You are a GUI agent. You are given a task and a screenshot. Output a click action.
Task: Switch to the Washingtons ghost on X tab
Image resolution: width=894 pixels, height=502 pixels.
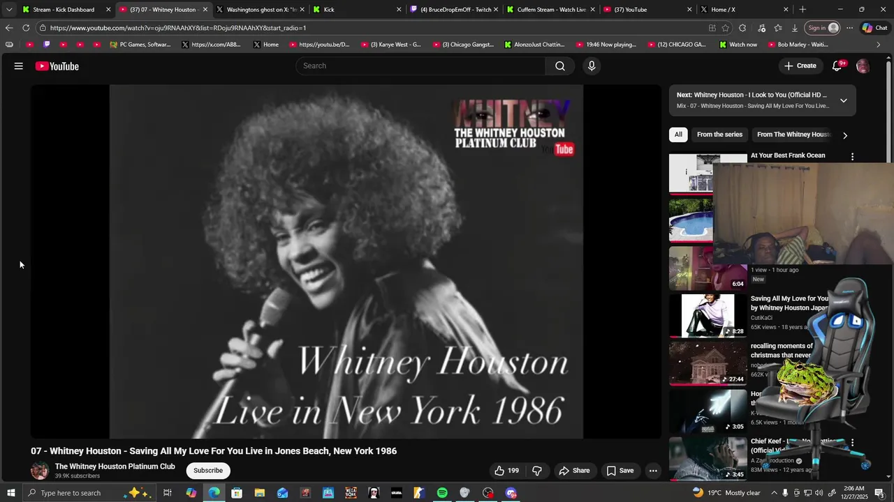tap(260, 10)
